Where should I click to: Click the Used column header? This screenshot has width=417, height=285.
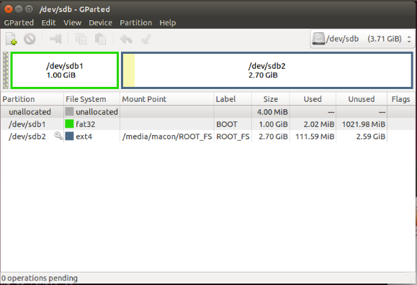pyautogui.click(x=313, y=99)
